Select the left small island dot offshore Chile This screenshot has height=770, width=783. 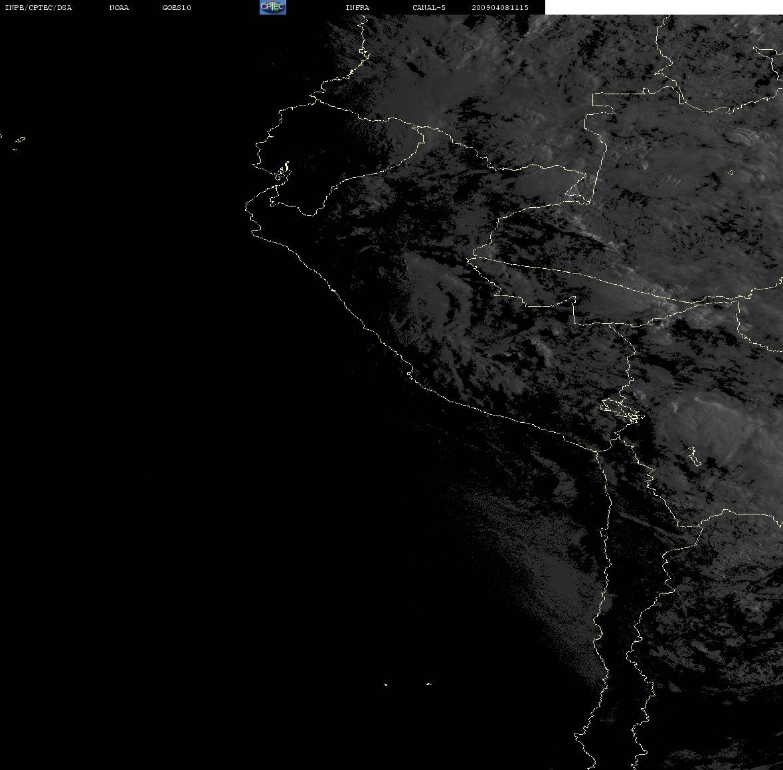[x=386, y=684]
